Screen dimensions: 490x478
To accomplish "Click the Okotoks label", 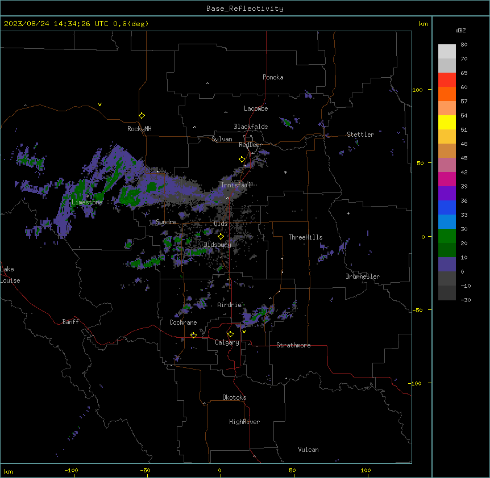I will (x=234, y=397).
